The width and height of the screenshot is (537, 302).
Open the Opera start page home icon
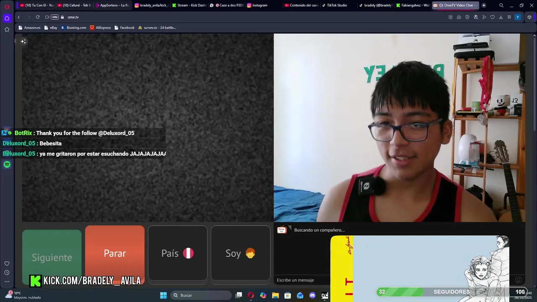7,18
